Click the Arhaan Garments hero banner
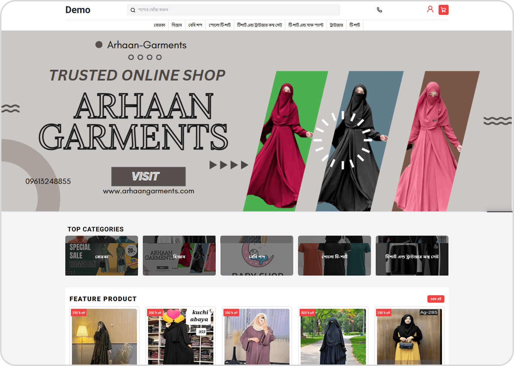This screenshot has height=366, width=514. tap(257, 121)
